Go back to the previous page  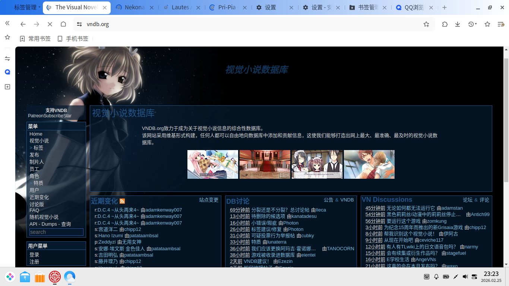(x=23, y=24)
